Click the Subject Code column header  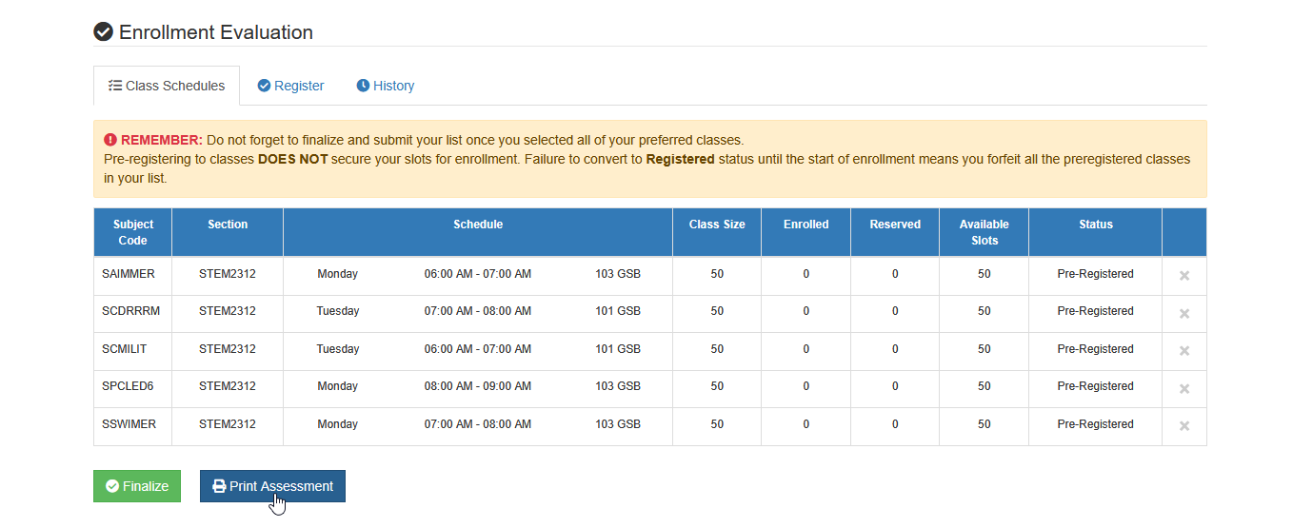[x=133, y=232]
